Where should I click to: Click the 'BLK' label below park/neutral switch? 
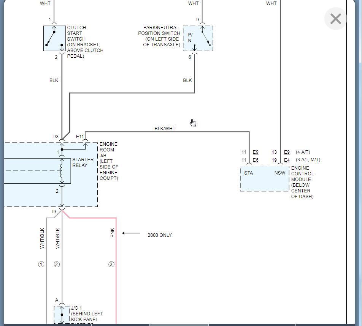coord(187,80)
